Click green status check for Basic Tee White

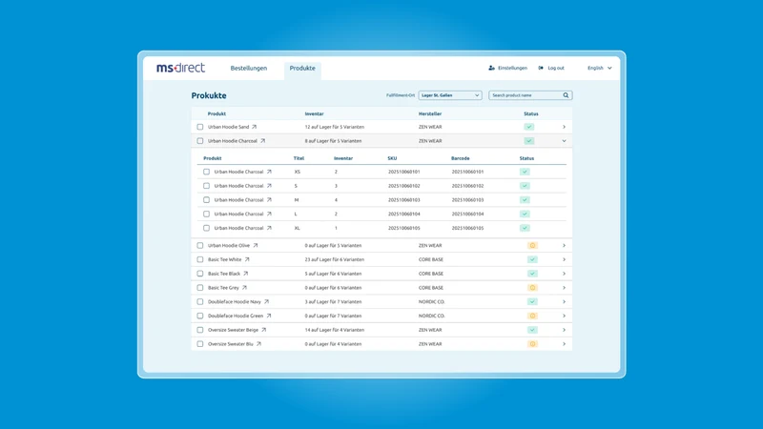(532, 259)
